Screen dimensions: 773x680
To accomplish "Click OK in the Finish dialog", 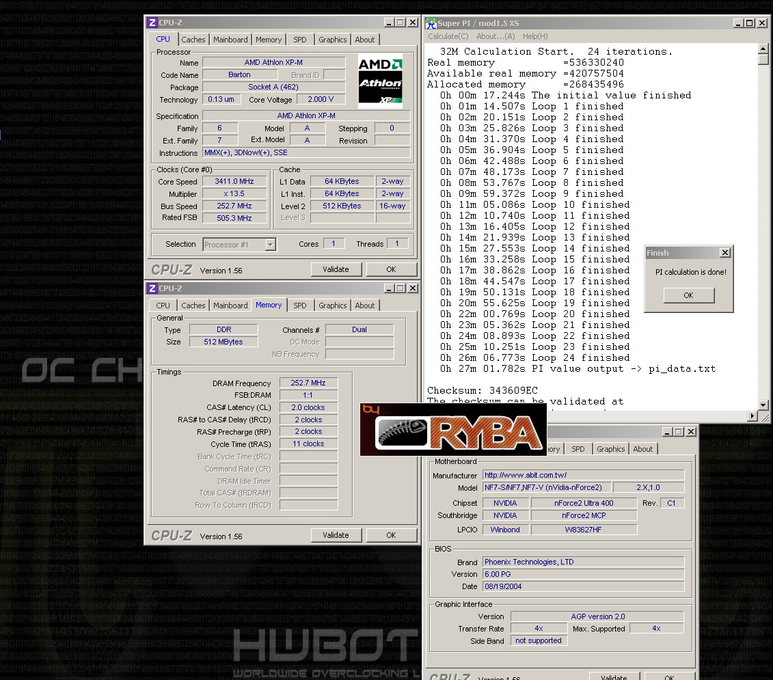I will (x=689, y=295).
